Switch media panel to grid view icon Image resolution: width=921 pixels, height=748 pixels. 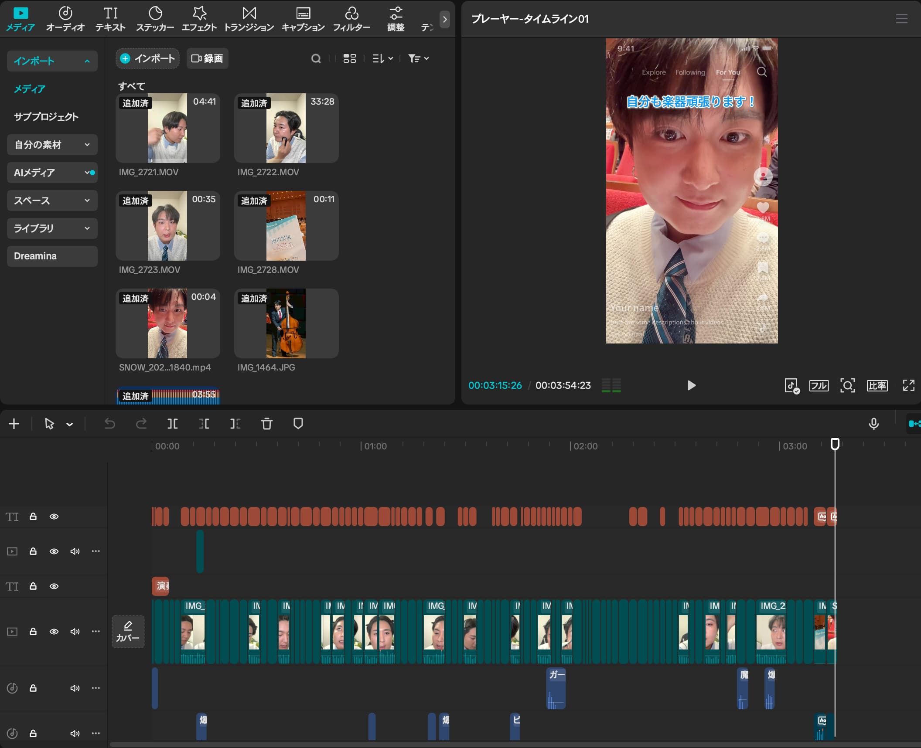tap(350, 58)
